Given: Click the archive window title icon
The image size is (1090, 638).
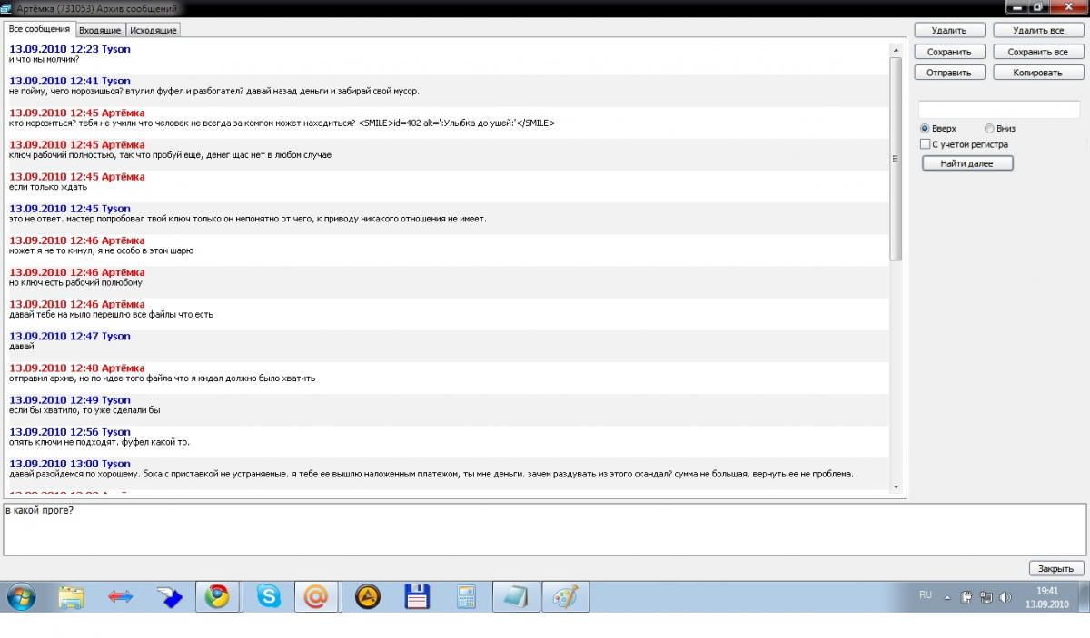Looking at the screenshot, I should (x=6, y=7).
